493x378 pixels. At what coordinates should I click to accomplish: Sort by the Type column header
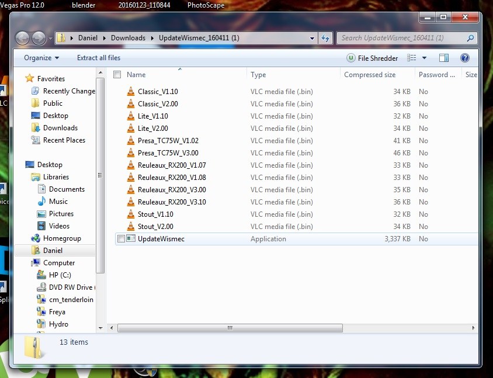tap(258, 75)
